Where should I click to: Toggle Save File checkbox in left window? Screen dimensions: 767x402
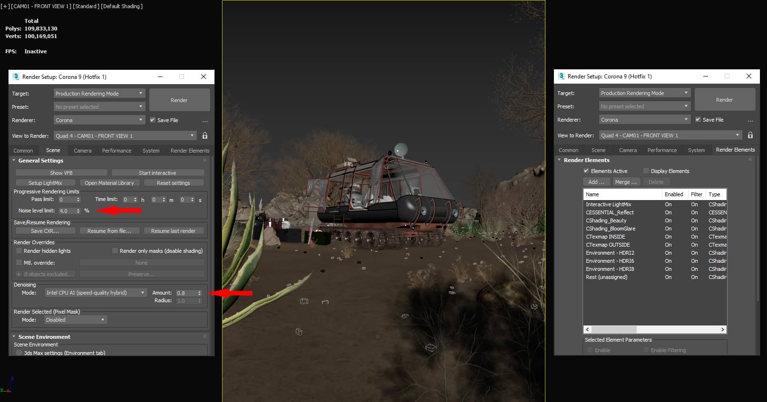[x=153, y=120]
